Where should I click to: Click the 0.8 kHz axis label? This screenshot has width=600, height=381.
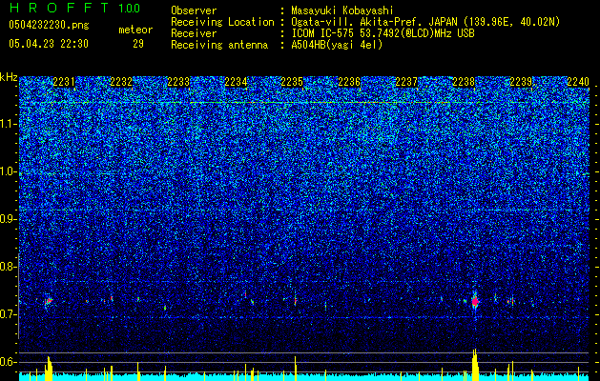[x=8, y=267]
